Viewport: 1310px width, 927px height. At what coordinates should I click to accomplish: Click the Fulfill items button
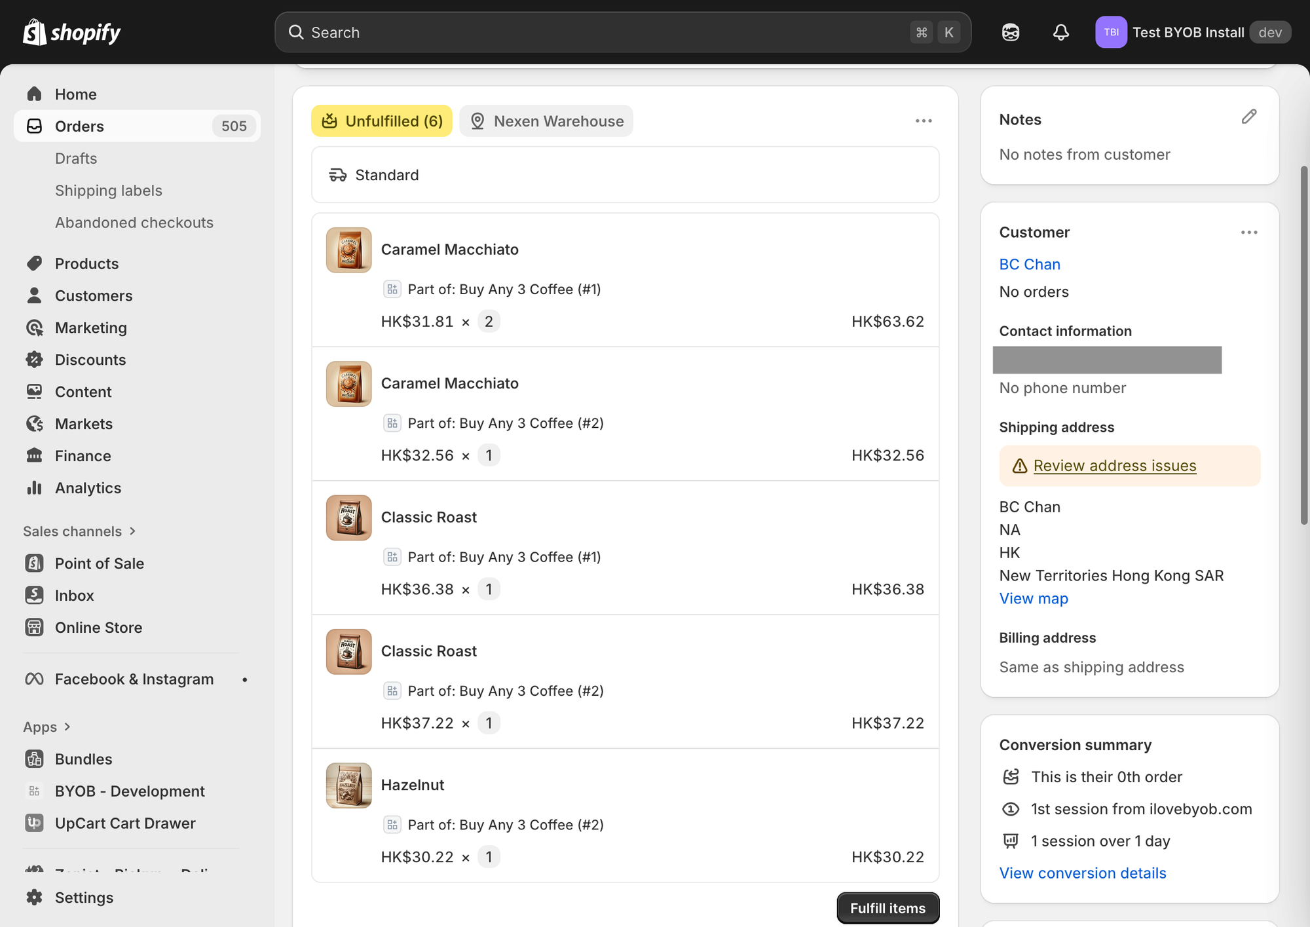click(888, 908)
